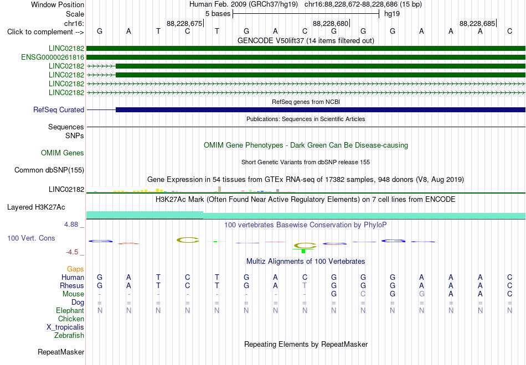Open the RefSeq Curated track label
The image size is (526, 365).
click(59, 109)
